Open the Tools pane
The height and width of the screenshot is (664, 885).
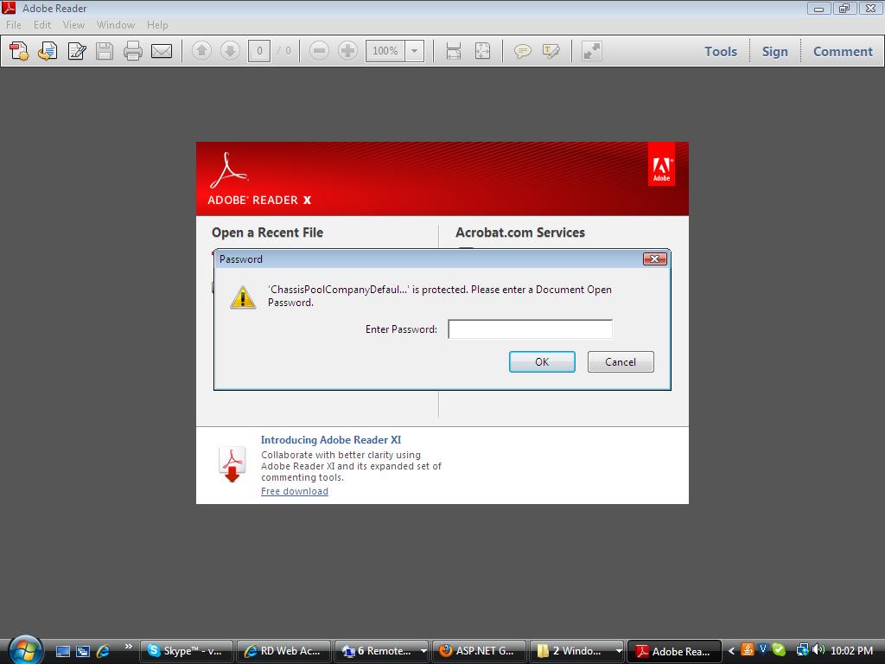pos(721,51)
